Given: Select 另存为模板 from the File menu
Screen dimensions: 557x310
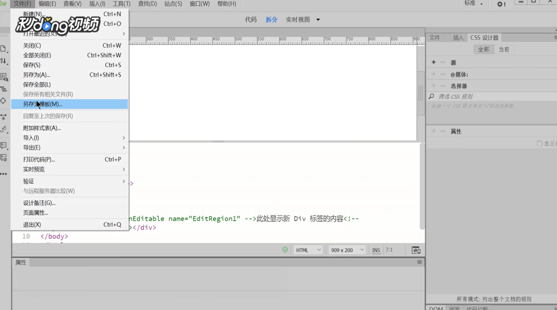Looking at the screenshot, I should pyautogui.click(x=43, y=104).
